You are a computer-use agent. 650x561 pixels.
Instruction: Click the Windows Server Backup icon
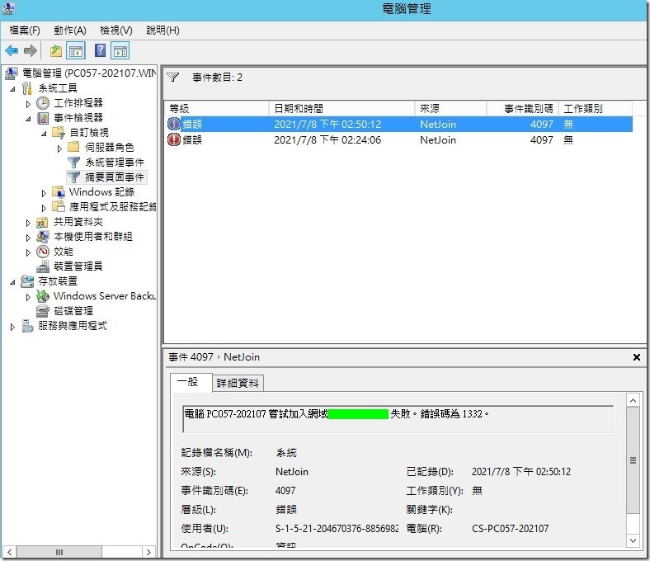[43, 296]
